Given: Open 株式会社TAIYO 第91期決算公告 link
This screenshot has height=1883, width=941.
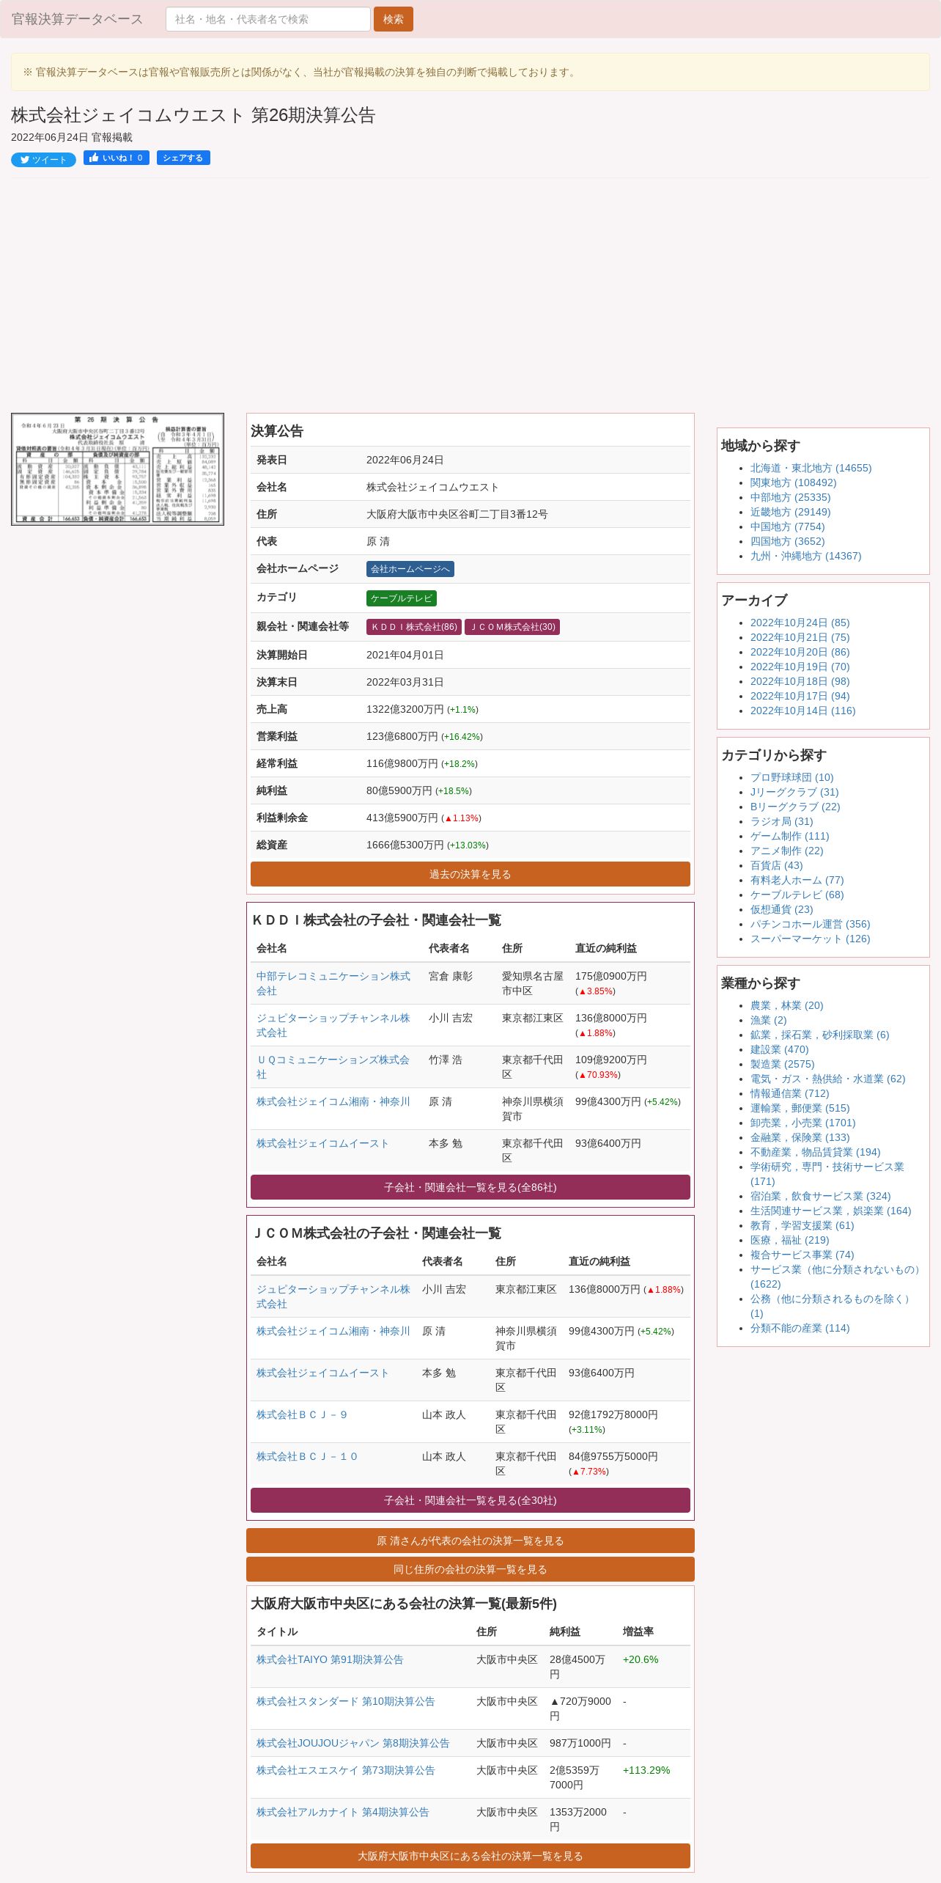Looking at the screenshot, I should [330, 1659].
